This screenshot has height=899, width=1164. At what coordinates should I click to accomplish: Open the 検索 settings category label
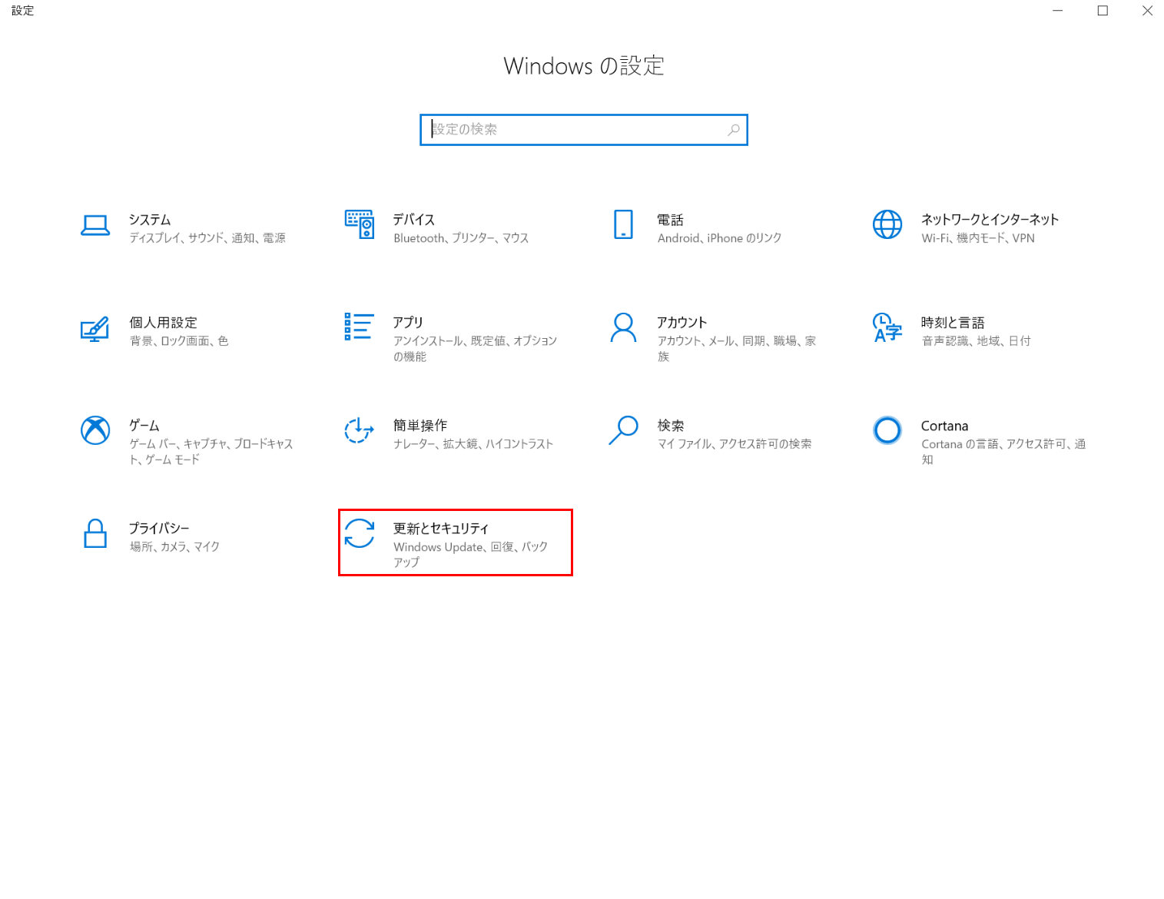(670, 426)
